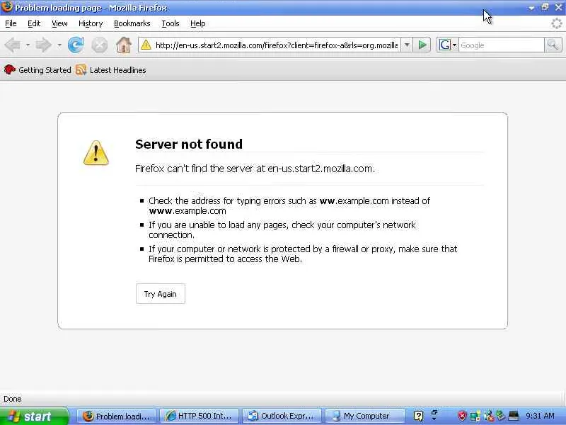Click the Firefox logo in title bar
566x425 pixels.
[7, 7]
